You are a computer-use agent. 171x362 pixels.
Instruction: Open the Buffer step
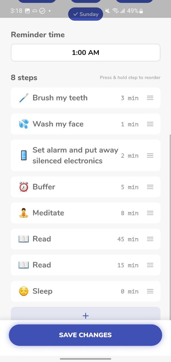(44, 187)
